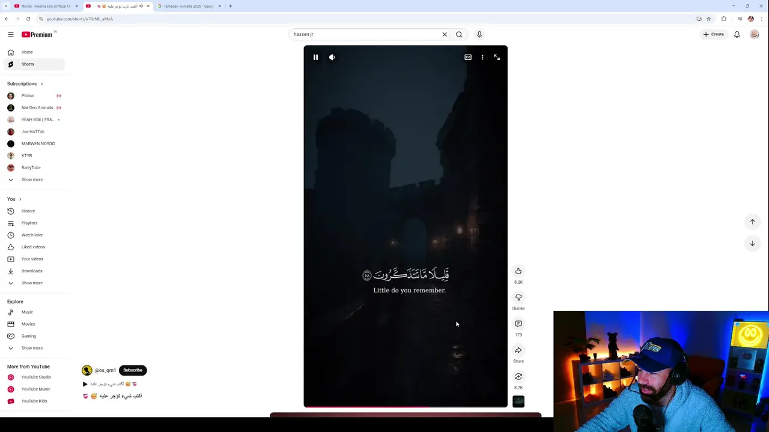Dislike this Short

point(518,298)
